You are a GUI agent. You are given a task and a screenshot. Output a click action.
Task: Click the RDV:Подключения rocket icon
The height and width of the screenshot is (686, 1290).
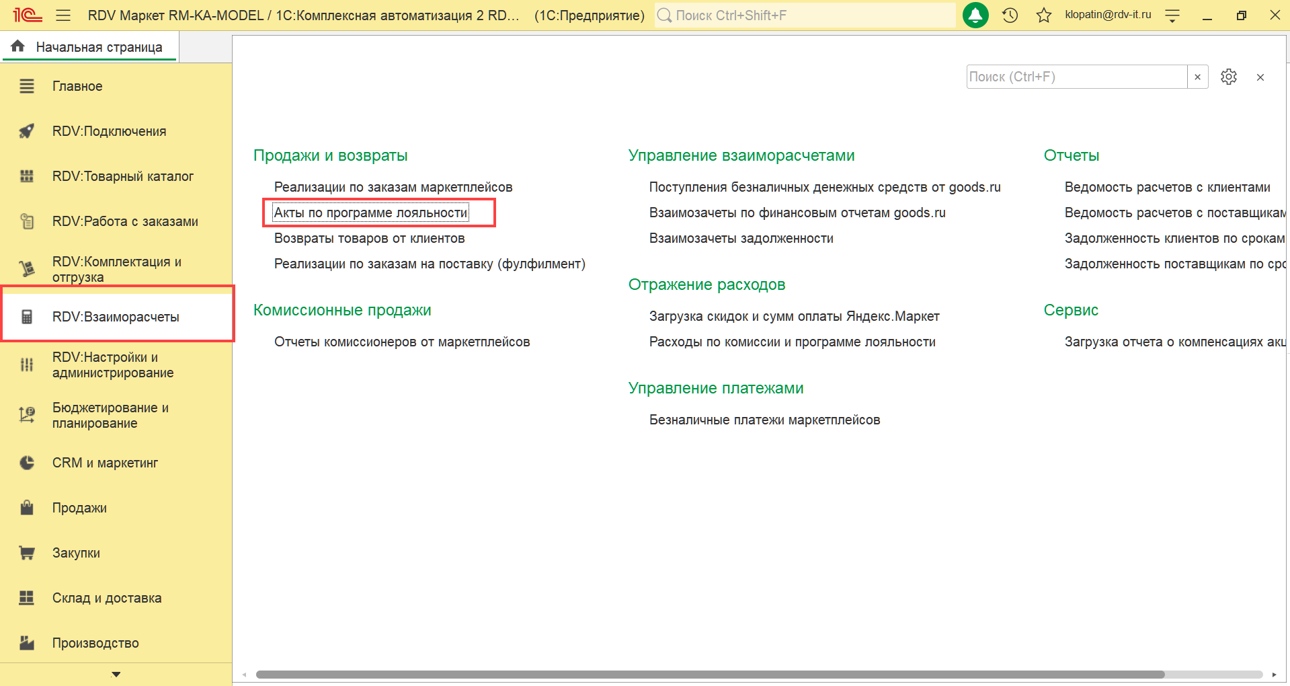click(x=27, y=131)
